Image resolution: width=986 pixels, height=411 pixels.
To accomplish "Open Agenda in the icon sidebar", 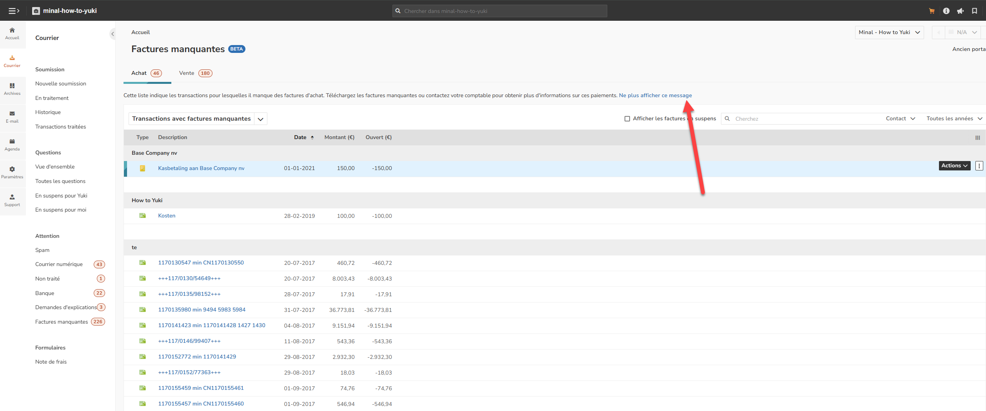I will coord(12,145).
